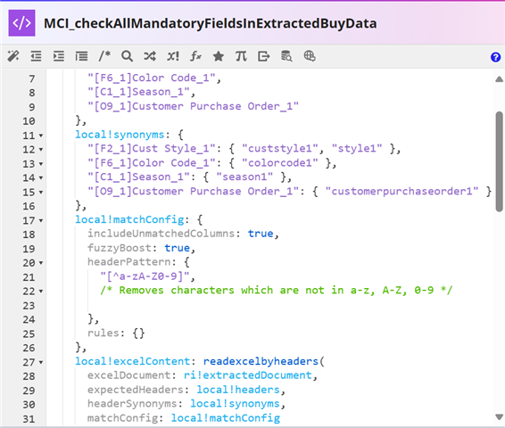Viewport: 505px width, 428px height.
Task: Click "[O9_1]Customer Purchase Order_1" on line 9
Action: 194,106
